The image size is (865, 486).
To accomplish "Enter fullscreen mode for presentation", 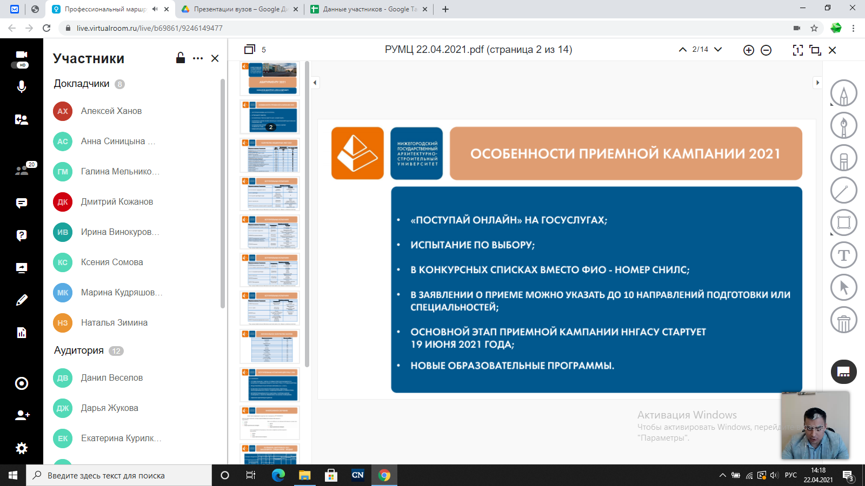I will pyautogui.click(x=798, y=50).
